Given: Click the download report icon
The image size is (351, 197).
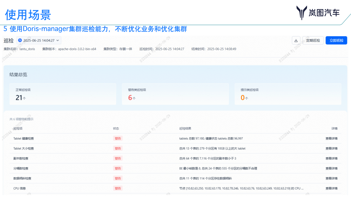Looking at the screenshot, I should [296, 40].
